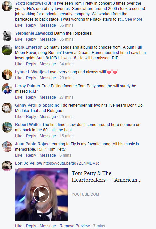
Task: Open Leroy Palmer's avatar image
Action: 7,89
